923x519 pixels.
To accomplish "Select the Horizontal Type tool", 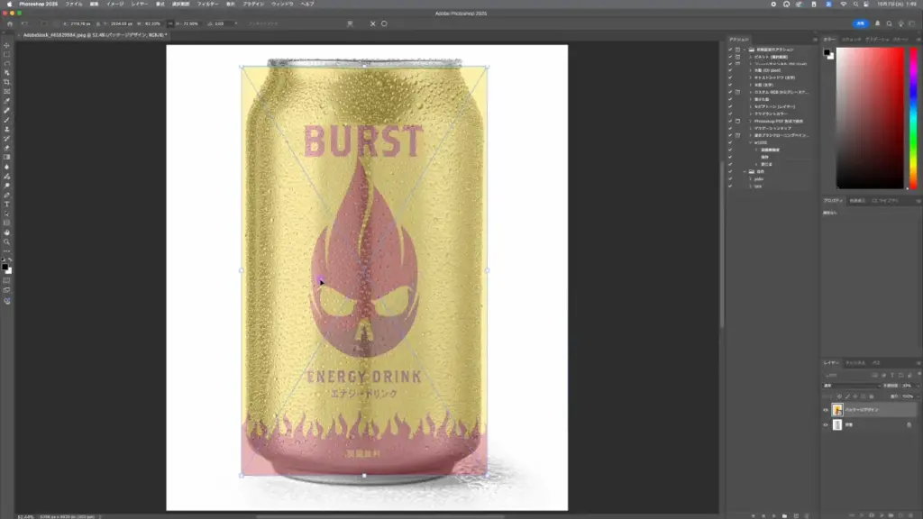I will [6, 204].
